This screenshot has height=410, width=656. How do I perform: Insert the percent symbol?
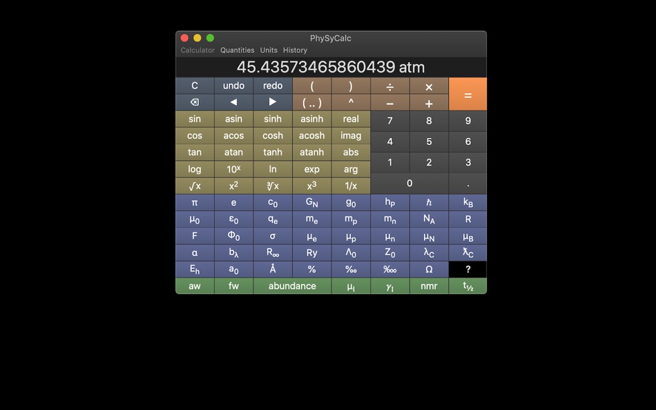coord(311,269)
